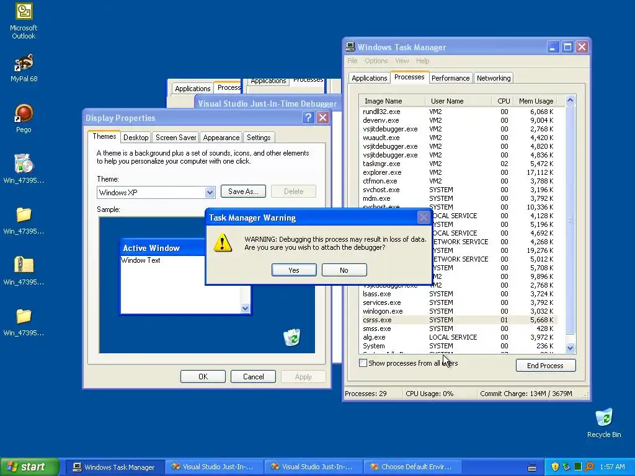Select the Recycle Bin desktop icon
Image resolution: width=635 pixels, height=476 pixels.
(x=604, y=423)
